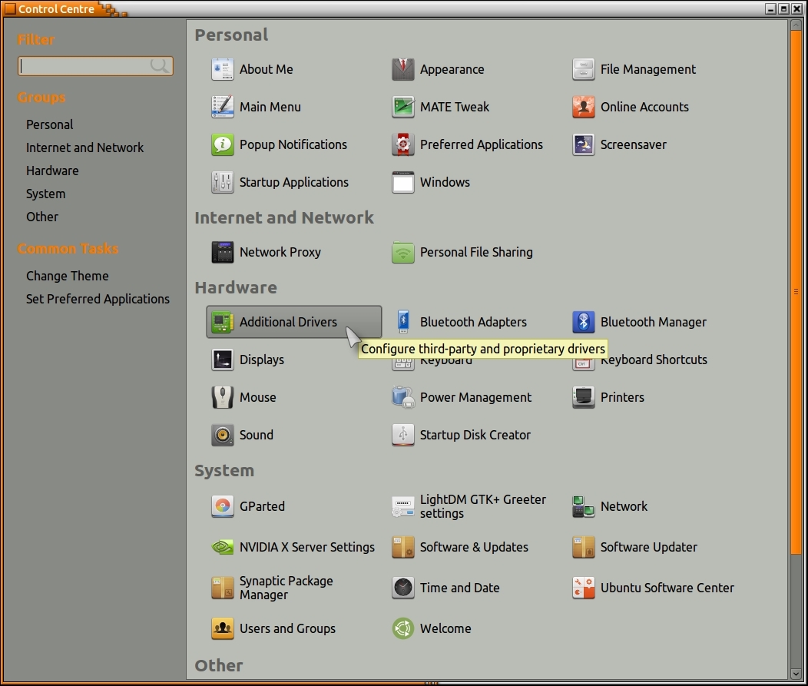This screenshot has width=808, height=686.
Task: Open Software & Updates
Action: [460, 547]
